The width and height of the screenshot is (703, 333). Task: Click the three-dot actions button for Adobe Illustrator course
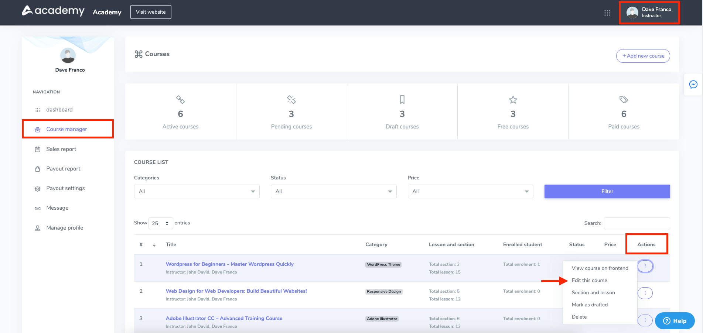pos(645,320)
